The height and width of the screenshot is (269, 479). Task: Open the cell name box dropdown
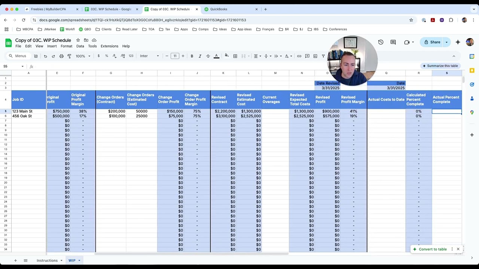coord(22,67)
